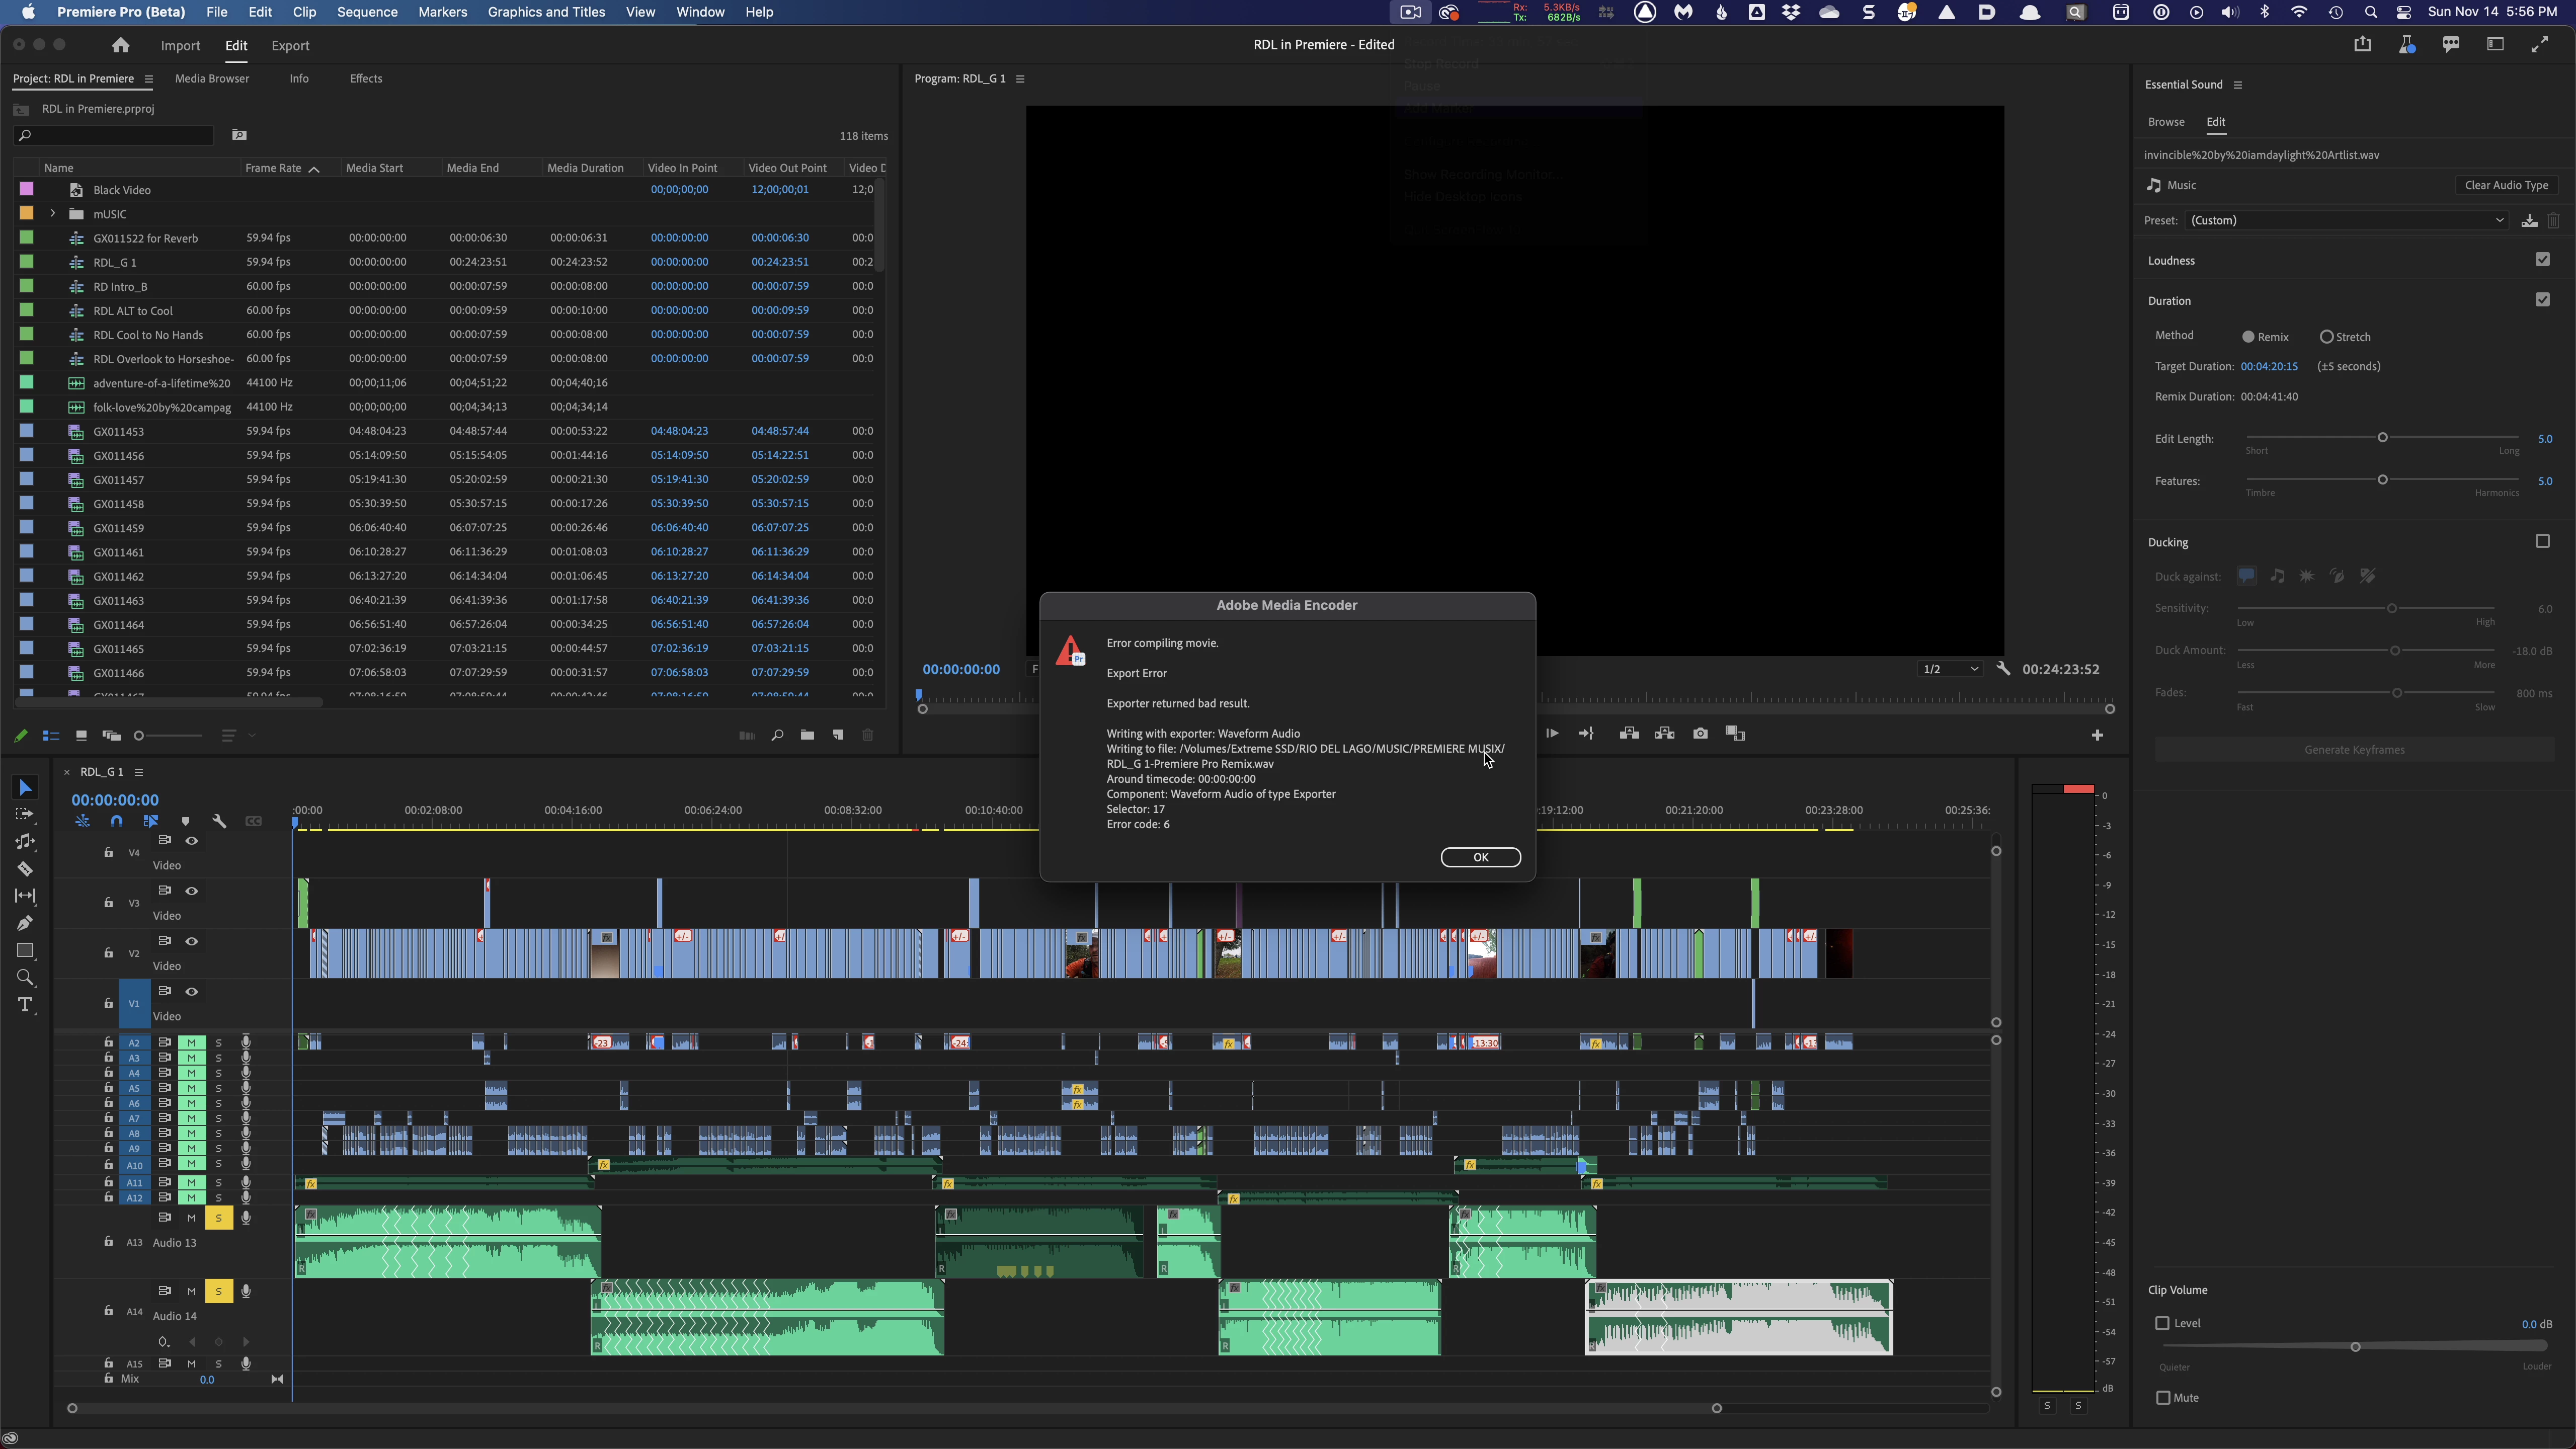Select the Pen tool

tap(25, 923)
